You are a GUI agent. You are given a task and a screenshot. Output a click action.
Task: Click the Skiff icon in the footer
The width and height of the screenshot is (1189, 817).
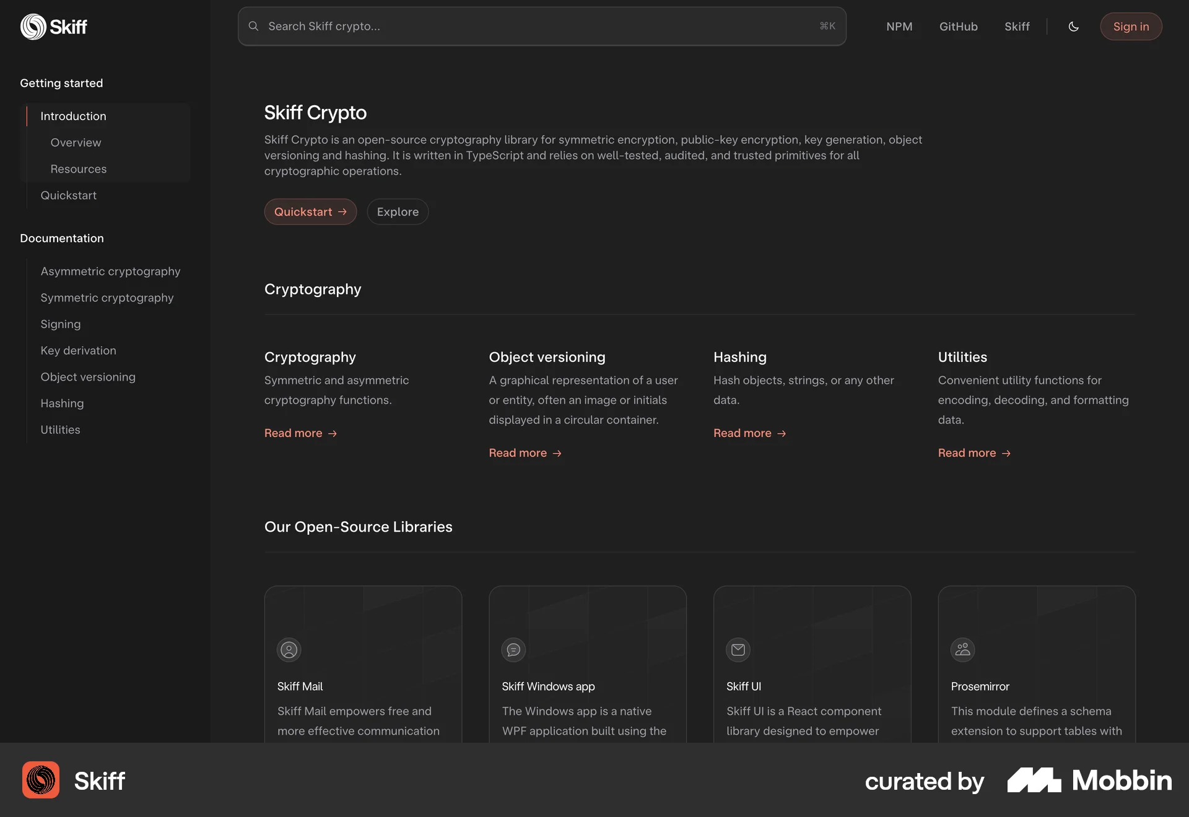40,780
